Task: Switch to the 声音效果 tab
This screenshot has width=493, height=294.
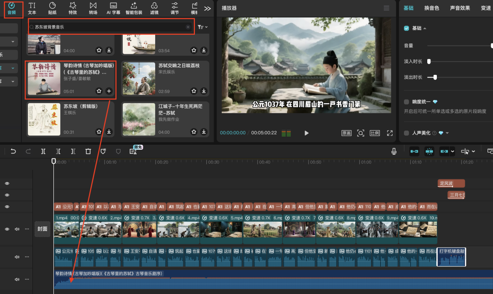Action: pyautogui.click(x=460, y=8)
